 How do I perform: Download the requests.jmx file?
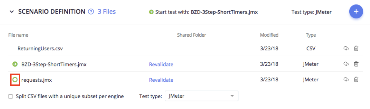pos(346,79)
